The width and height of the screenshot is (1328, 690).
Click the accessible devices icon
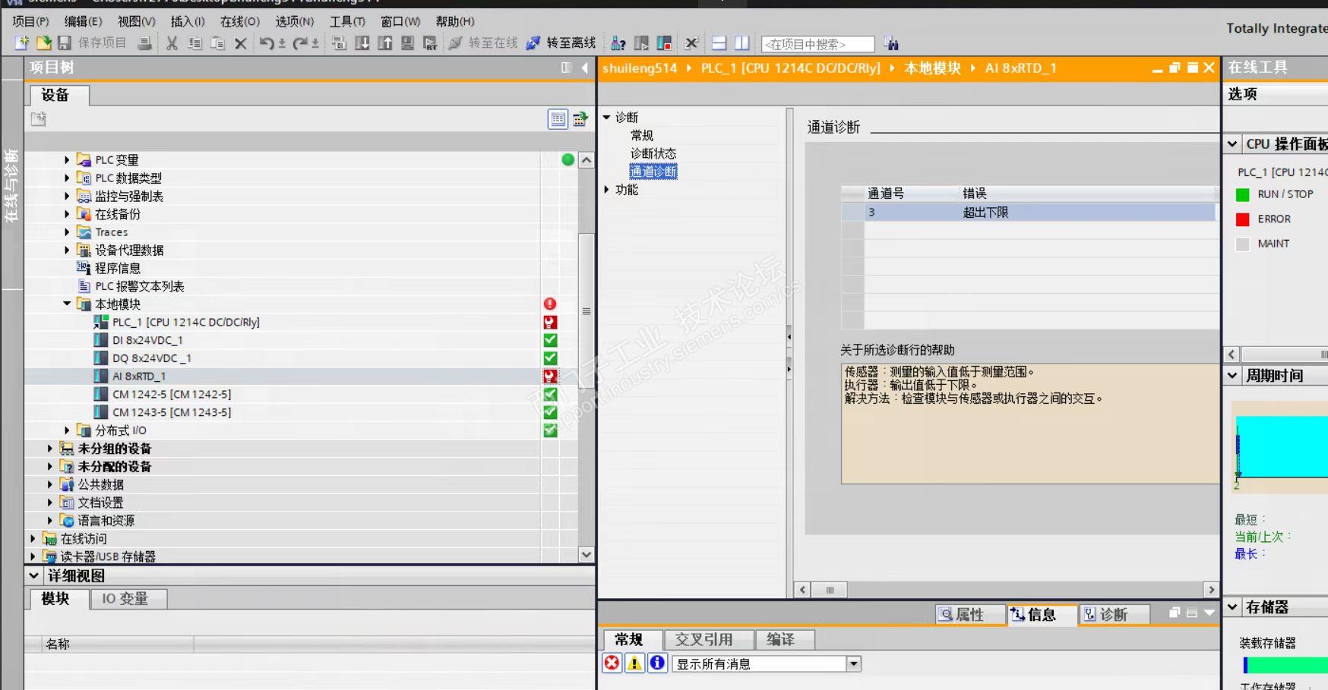pos(619,43)
